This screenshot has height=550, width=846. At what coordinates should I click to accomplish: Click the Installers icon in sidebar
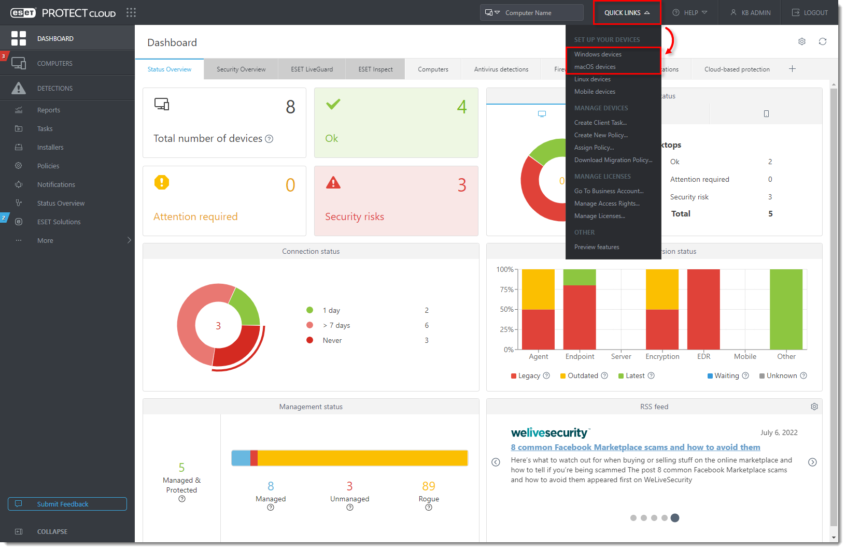coord(19,147)
